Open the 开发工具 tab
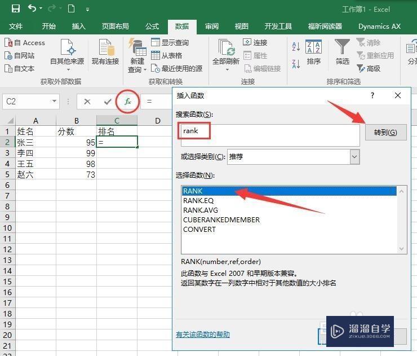 [x=278, y=26]
